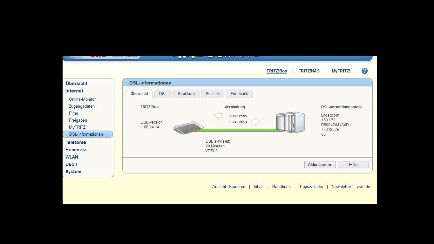434x244 pixels.
Task: Switch to the Übersicht tab
Action: [x=139, y=94]
